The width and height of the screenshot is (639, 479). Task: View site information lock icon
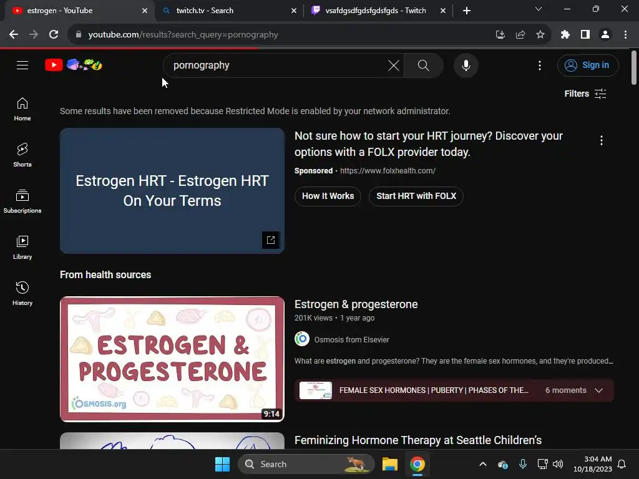pyautogui.click(x=79, y=35)
